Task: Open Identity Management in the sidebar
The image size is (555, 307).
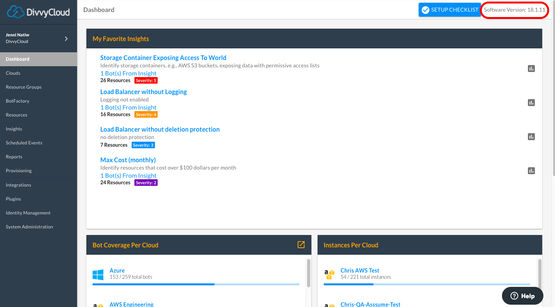Action: pyautogui.click(x=38, y=213)
